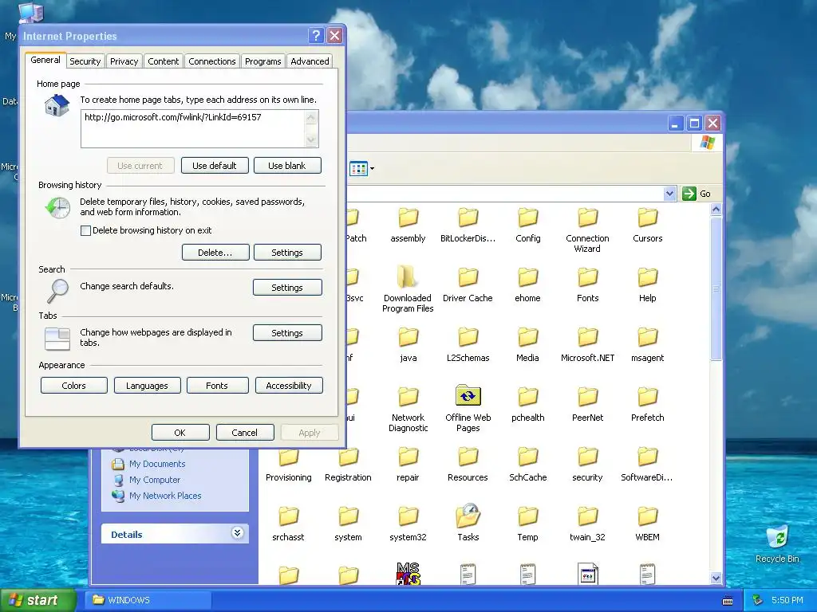The width and height of the screenshot is (817, 612).
Task: Select the WBEM folder
Action: point(648,524)
